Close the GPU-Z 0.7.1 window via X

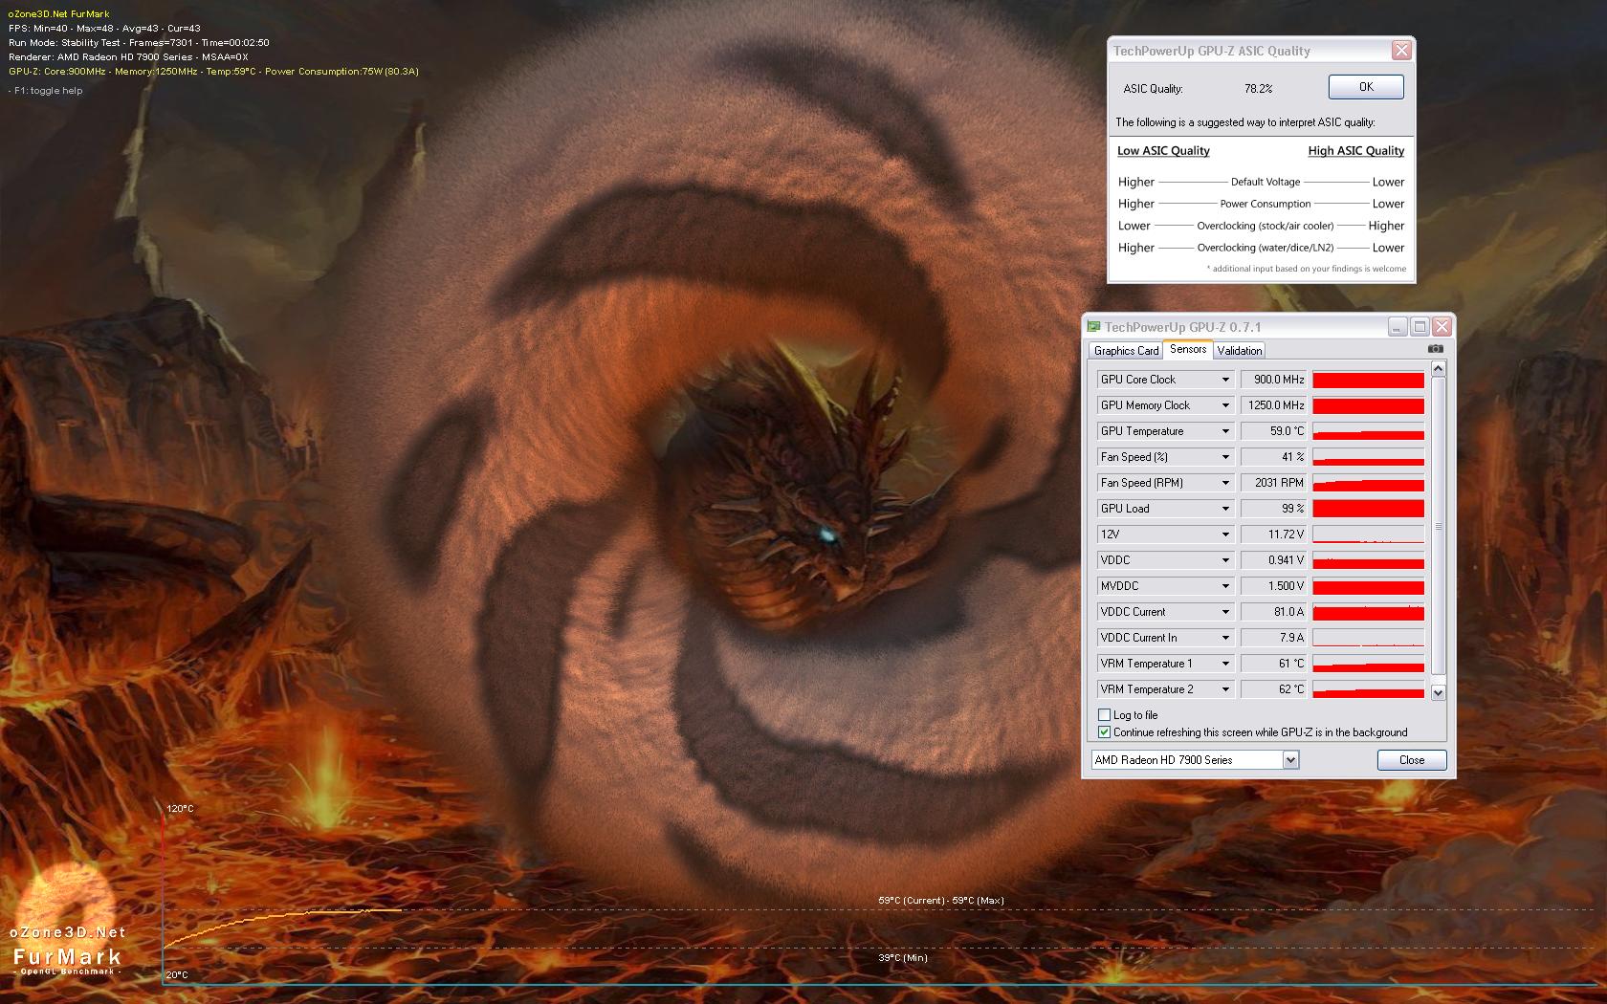tap(1442, 327)
